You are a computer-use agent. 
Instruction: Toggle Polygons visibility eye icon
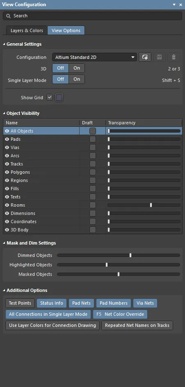pos(7,172)
